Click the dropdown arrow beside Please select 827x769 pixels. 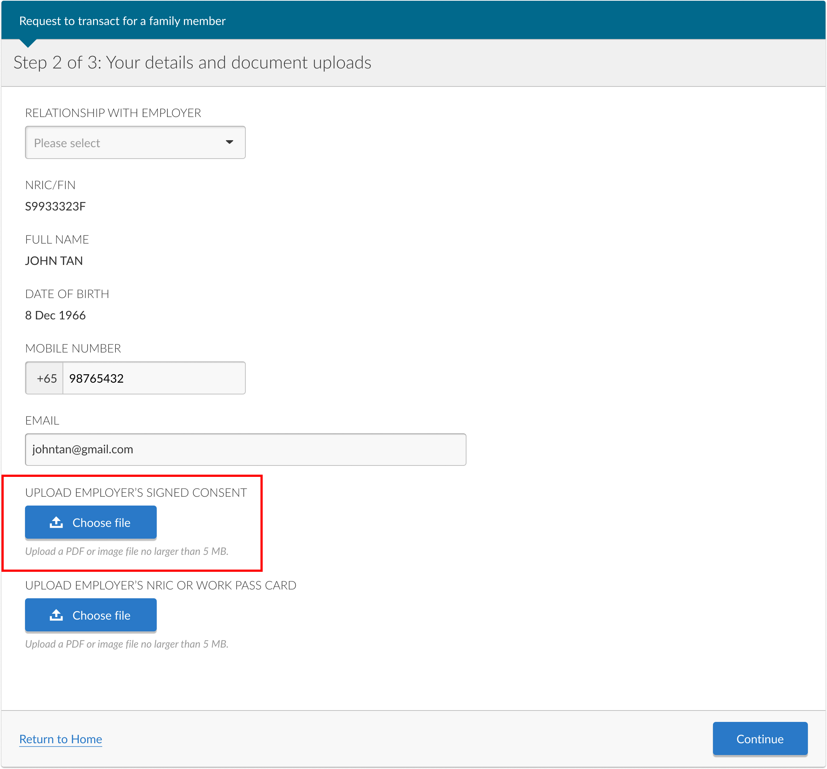point(229,142)
